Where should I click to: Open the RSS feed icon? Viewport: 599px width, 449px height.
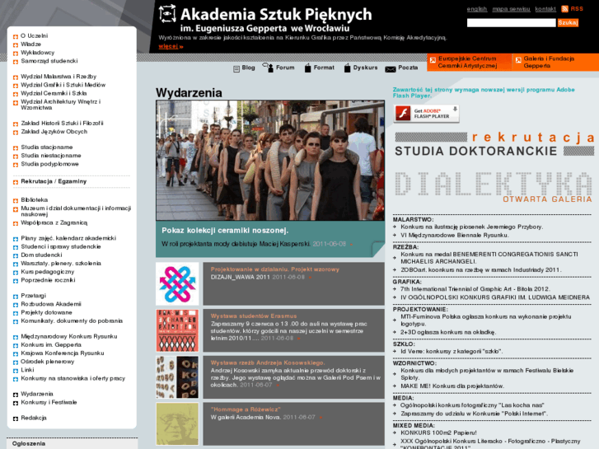(x=564, y=9)
